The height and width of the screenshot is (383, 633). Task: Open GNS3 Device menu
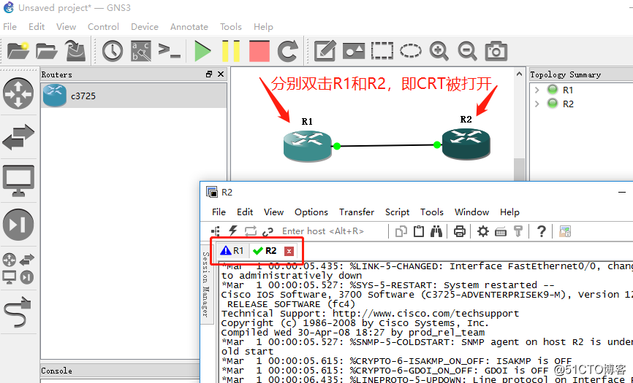coord(145,26)
